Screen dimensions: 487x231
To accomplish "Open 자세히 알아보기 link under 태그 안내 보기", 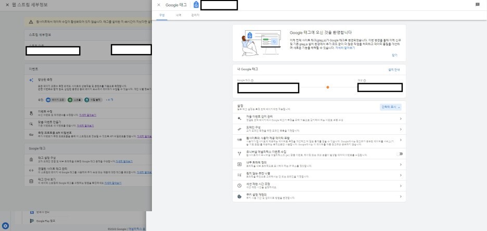I will [113, 183].
